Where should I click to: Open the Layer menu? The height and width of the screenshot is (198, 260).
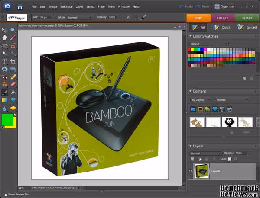coord(79,7)
